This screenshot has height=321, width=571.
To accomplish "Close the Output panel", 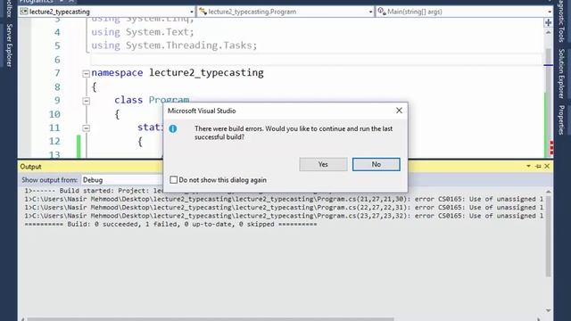I will point(547,166).
